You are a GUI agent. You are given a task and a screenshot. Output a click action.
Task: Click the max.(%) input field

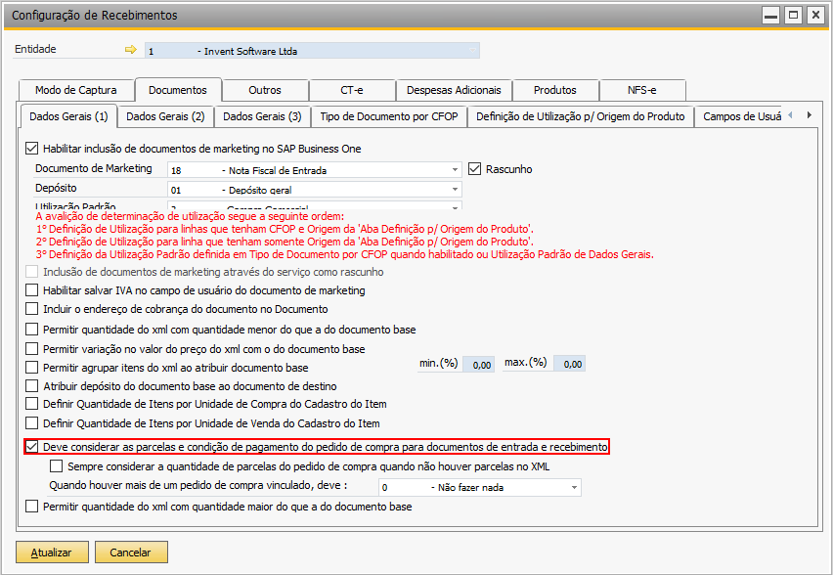tap(569, 364)
